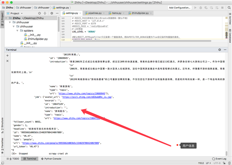This screenshot has width=232, height=165.
Task: Close terminal session X icon
Action: pos(7,61)
